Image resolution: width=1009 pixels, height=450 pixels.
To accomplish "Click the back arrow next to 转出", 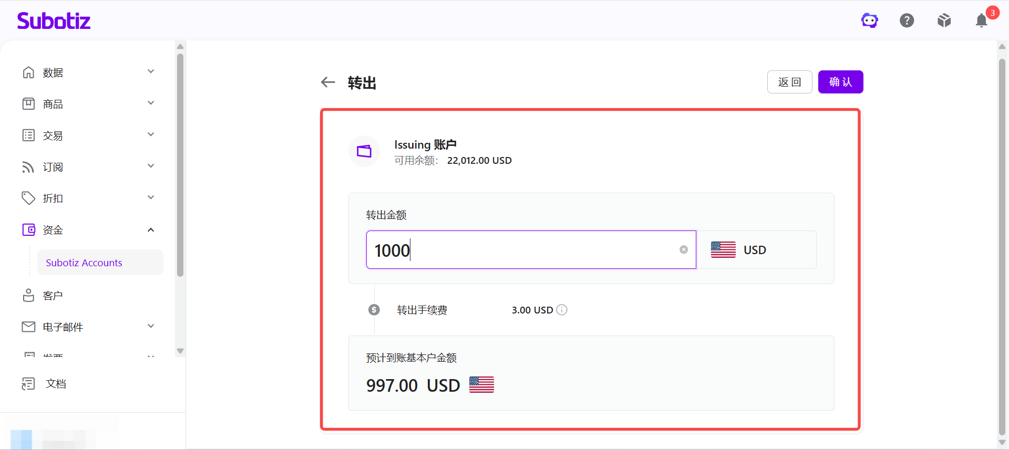I will coord(328,82).
